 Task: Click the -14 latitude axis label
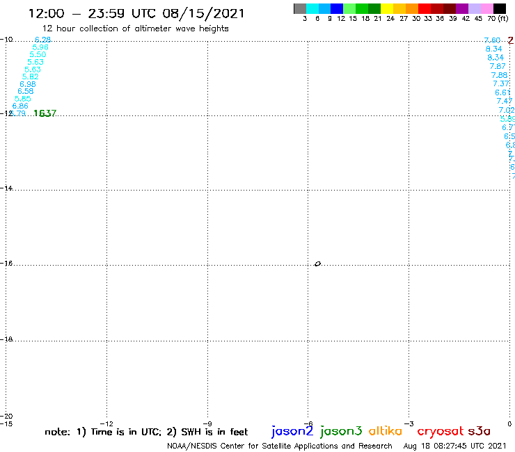(6, 188)
